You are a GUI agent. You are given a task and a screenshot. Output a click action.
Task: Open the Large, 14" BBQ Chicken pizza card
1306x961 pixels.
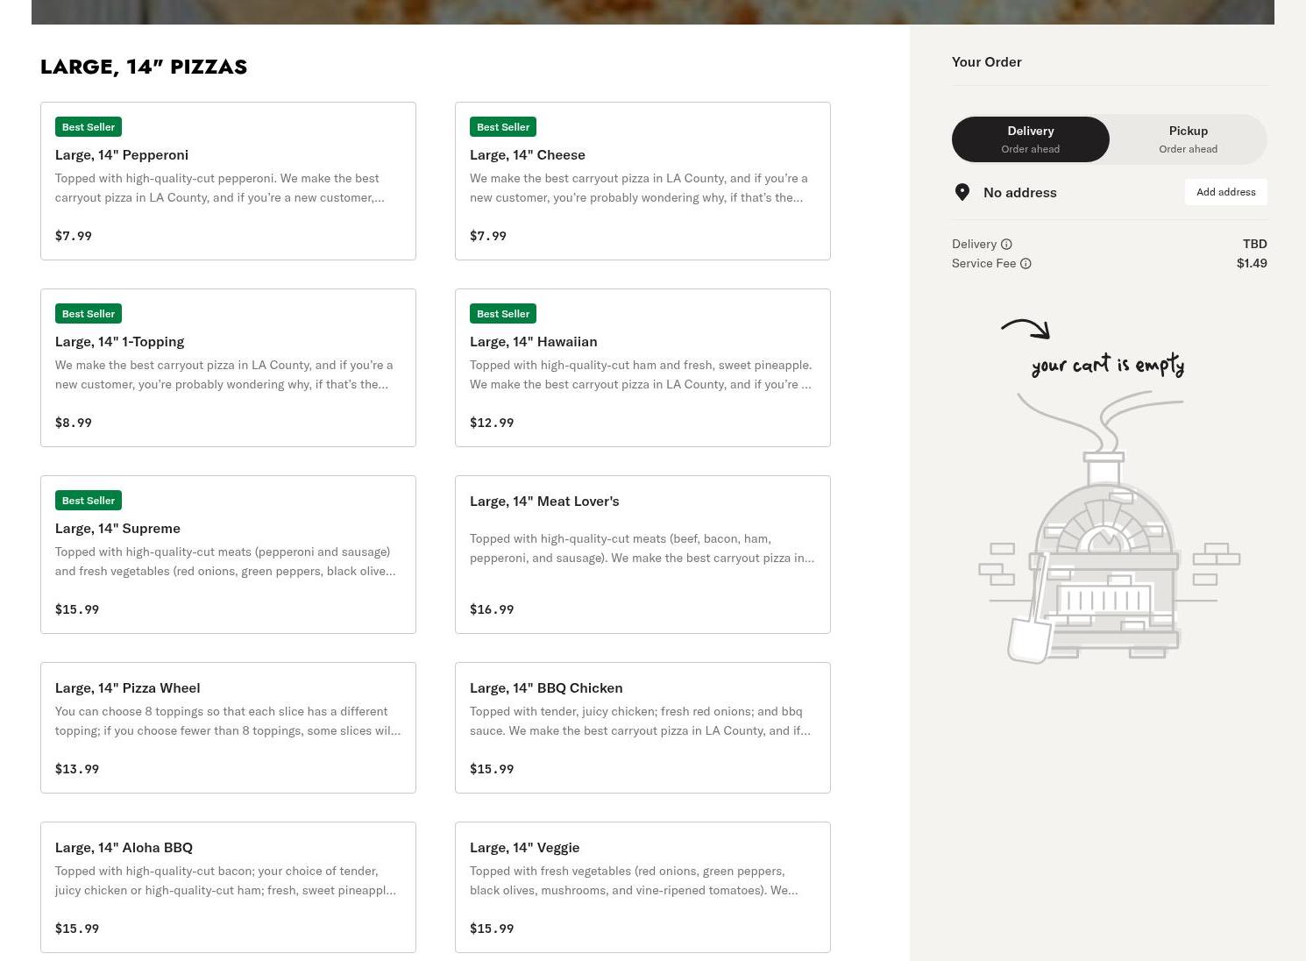click(x=642, y=728)
